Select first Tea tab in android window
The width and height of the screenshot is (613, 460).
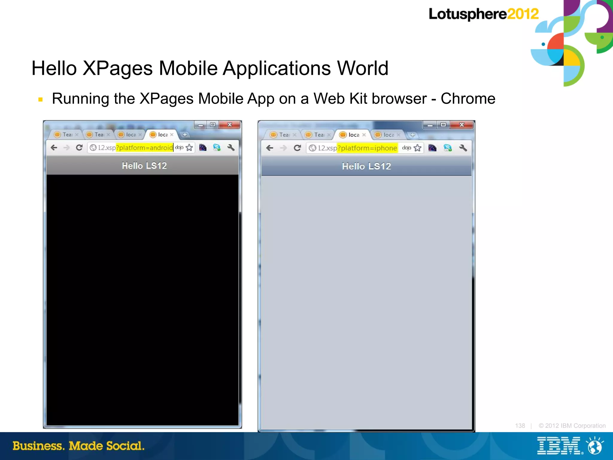click(66, 135)
